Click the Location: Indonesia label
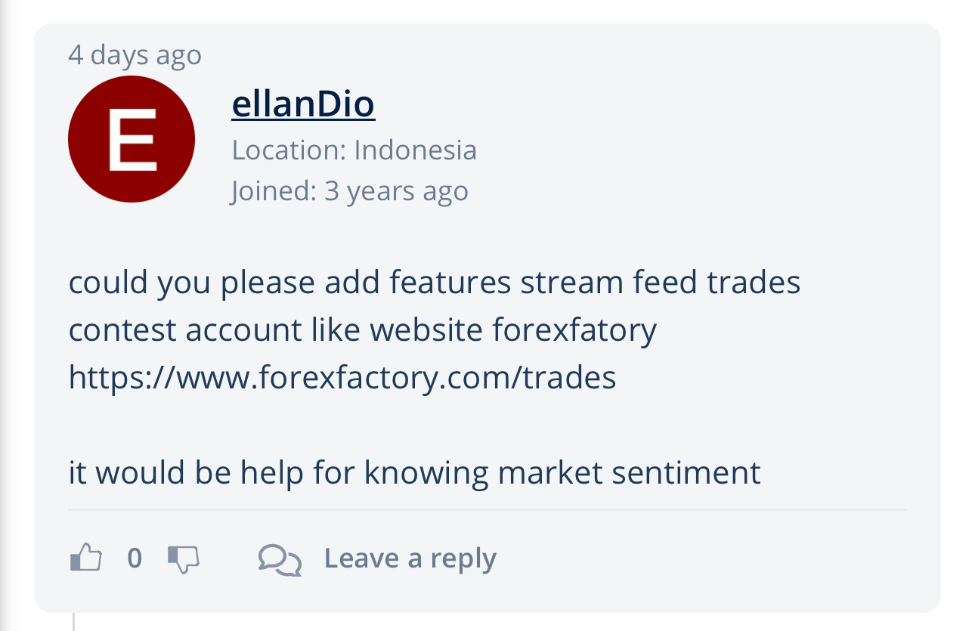 354,150
